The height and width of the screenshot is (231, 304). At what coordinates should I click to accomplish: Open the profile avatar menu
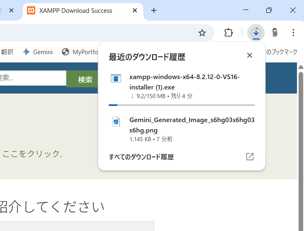tap(275, 33)
